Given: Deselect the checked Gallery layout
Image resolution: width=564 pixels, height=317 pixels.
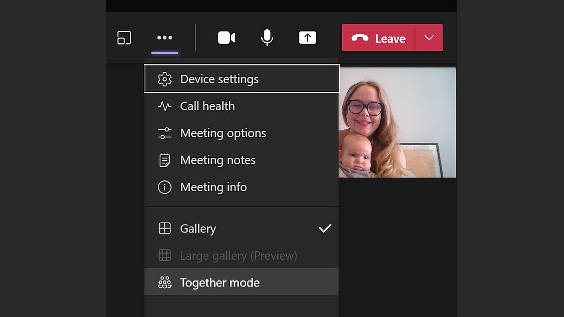Looking at the screenshot, I should (x=325, y=228).
